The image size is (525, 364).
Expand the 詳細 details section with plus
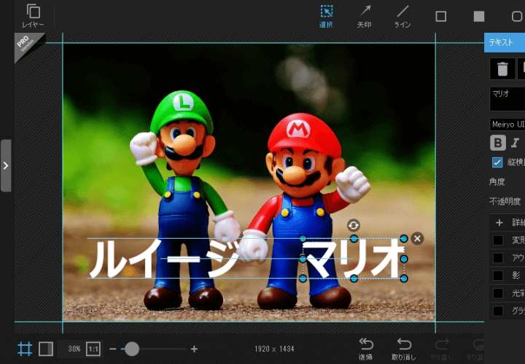click(x=499, y=223)
